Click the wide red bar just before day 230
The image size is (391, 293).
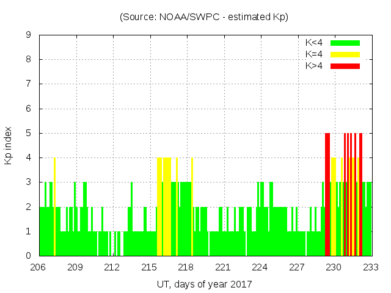click(x=327, y=195)
